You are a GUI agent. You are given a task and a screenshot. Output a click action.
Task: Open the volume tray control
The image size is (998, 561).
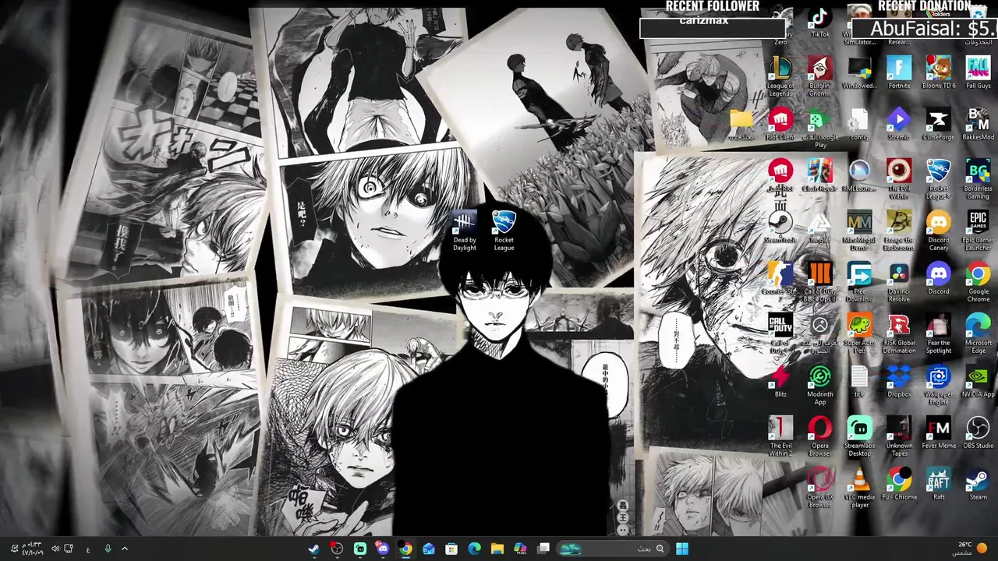click(x=55, y=549)
